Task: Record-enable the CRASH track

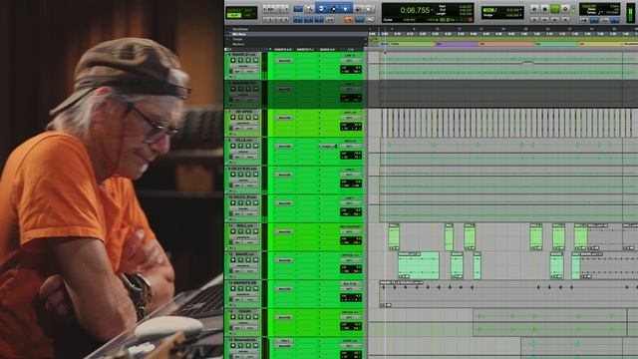Action: click(232, 317)
